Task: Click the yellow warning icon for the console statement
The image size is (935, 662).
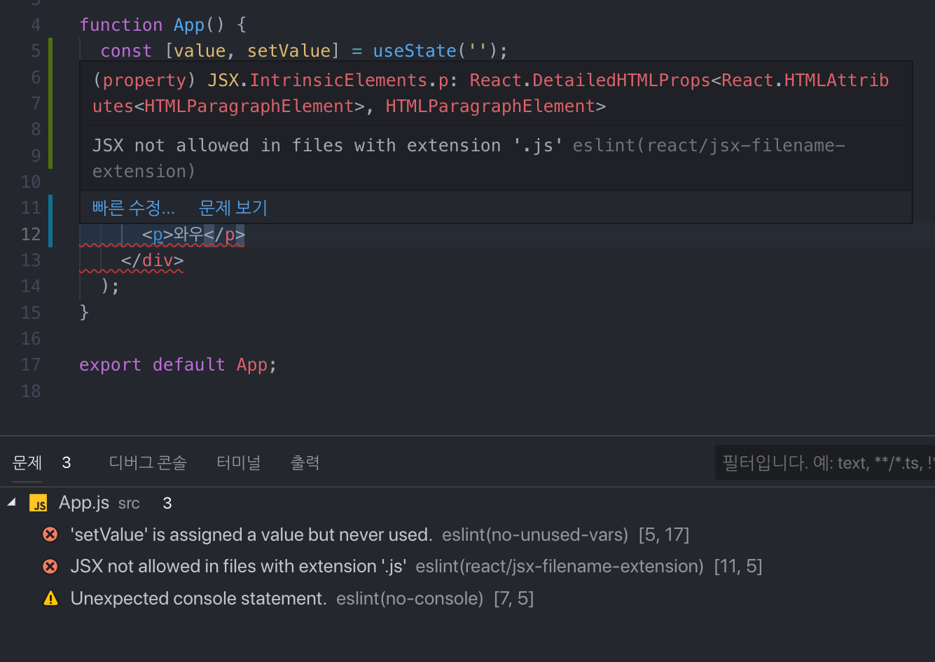Action: click(50, 599)
